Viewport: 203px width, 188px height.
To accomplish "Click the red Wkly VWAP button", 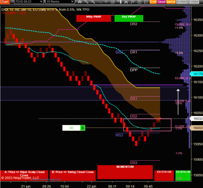I will (94, 18).
